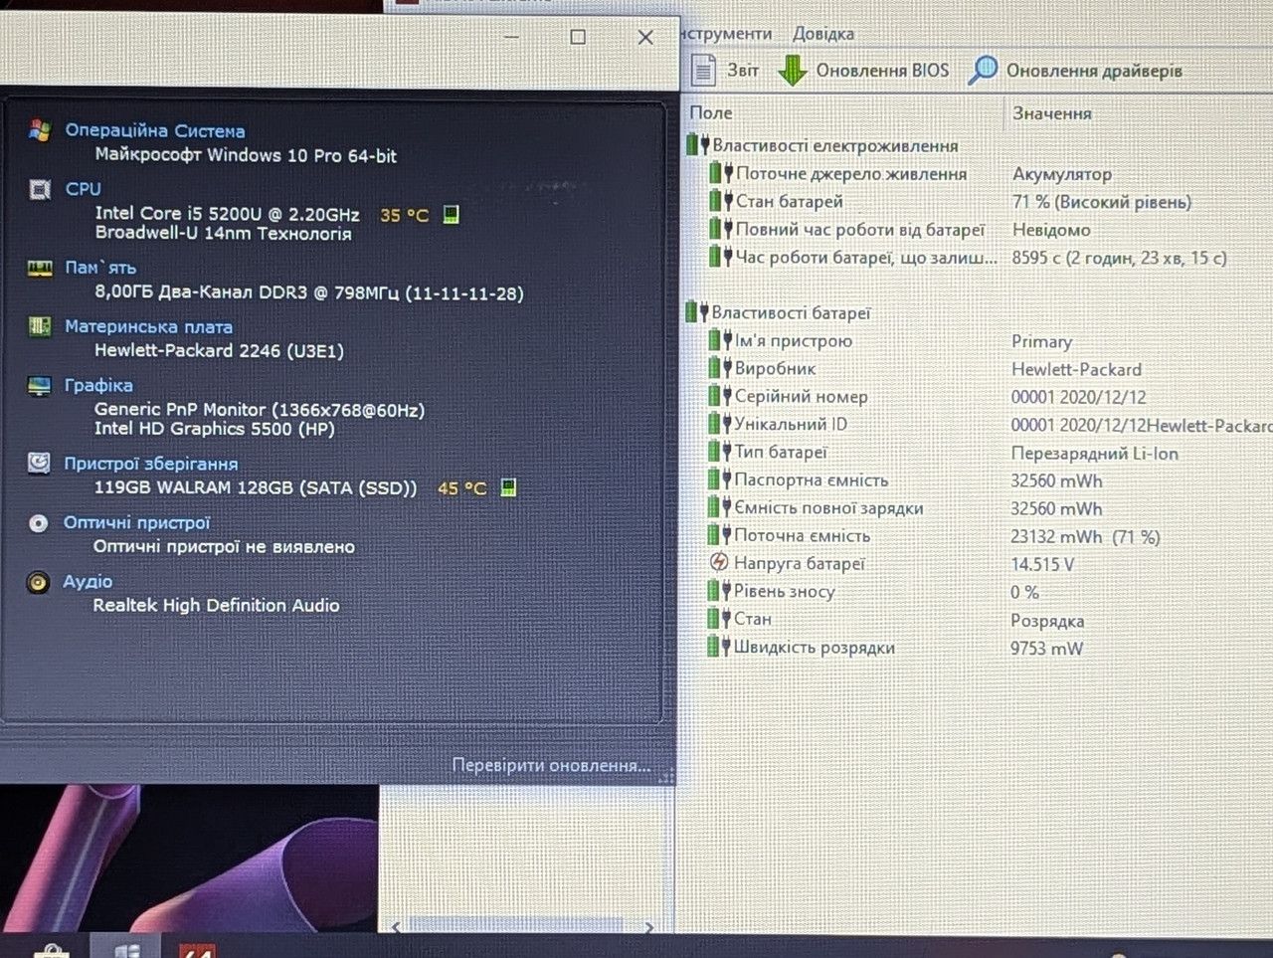
Task: Select the value 8595 с remaining battery time
Action: point(1119,258)
